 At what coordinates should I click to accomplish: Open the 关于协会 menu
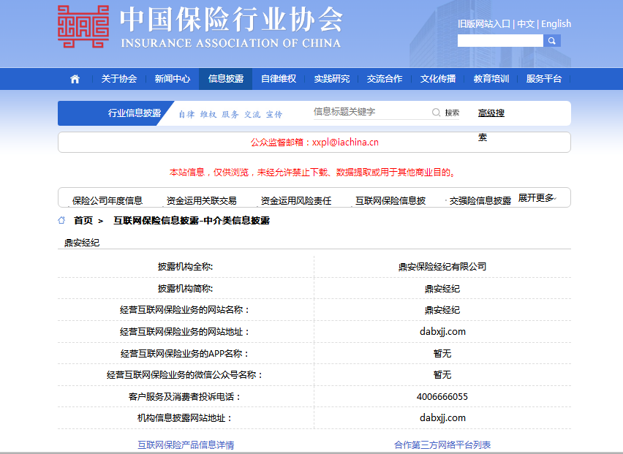click(x=119, y=79)
